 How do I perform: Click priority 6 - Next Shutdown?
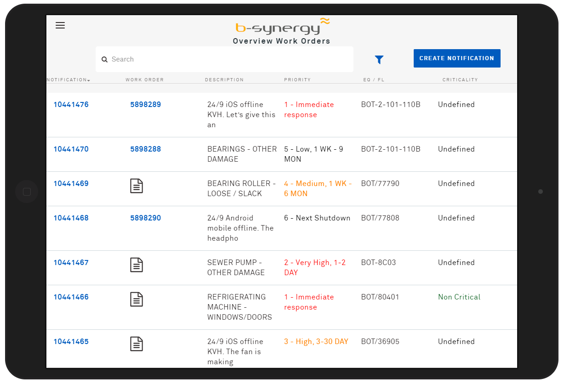pos(317,218)
